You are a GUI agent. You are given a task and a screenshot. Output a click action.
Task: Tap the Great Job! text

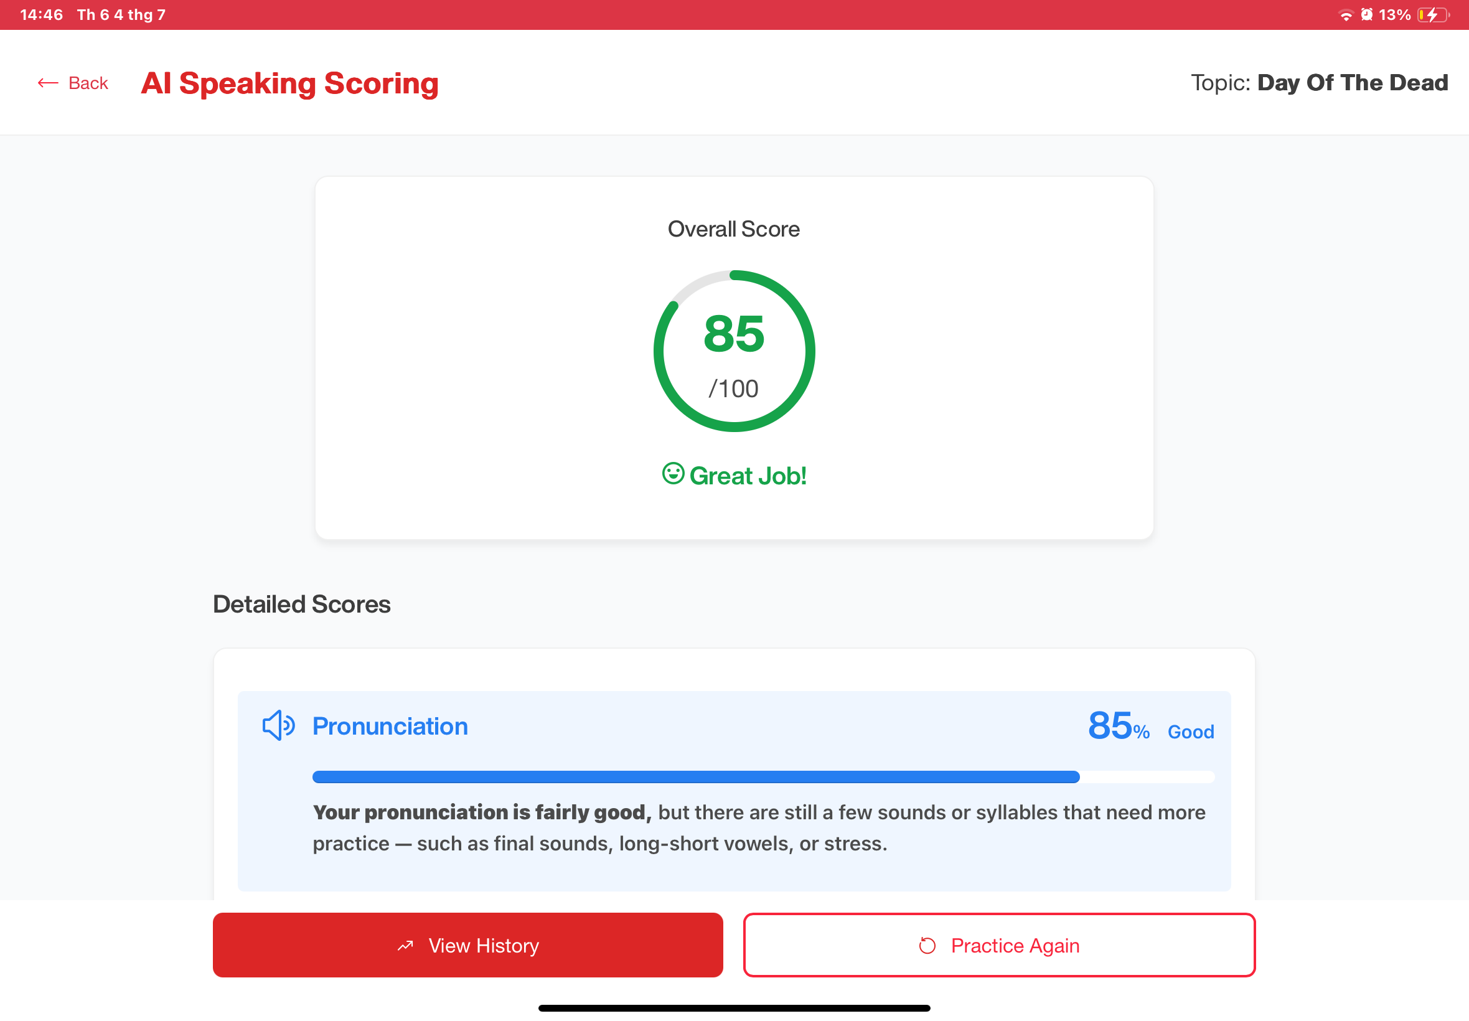[x=747, y=474]
